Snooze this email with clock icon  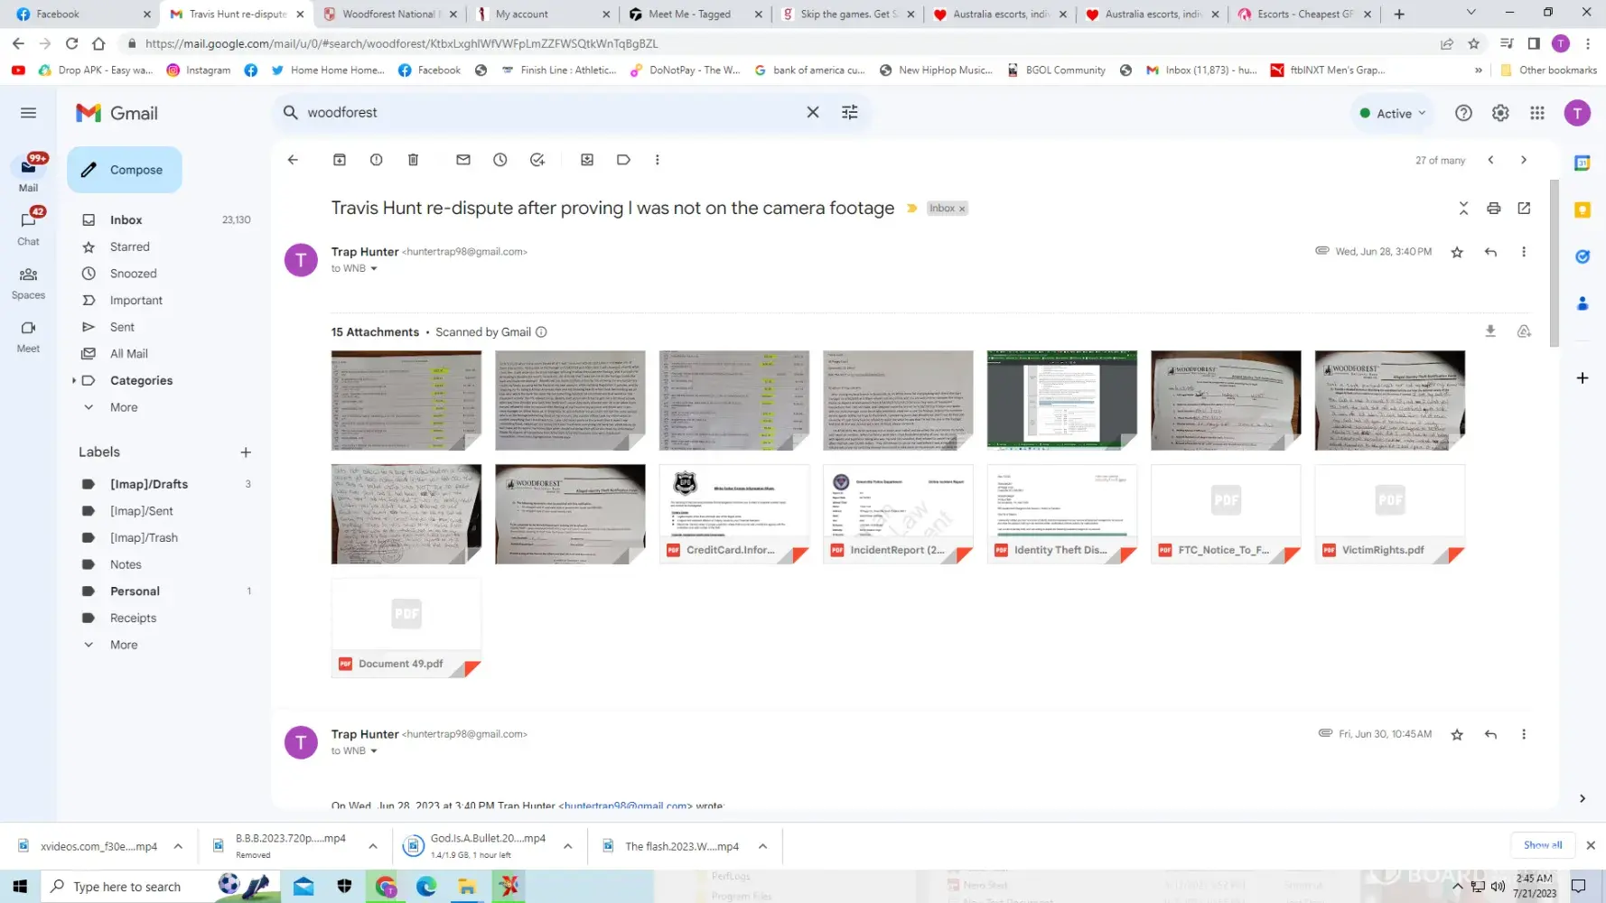[x=500, y=160]
